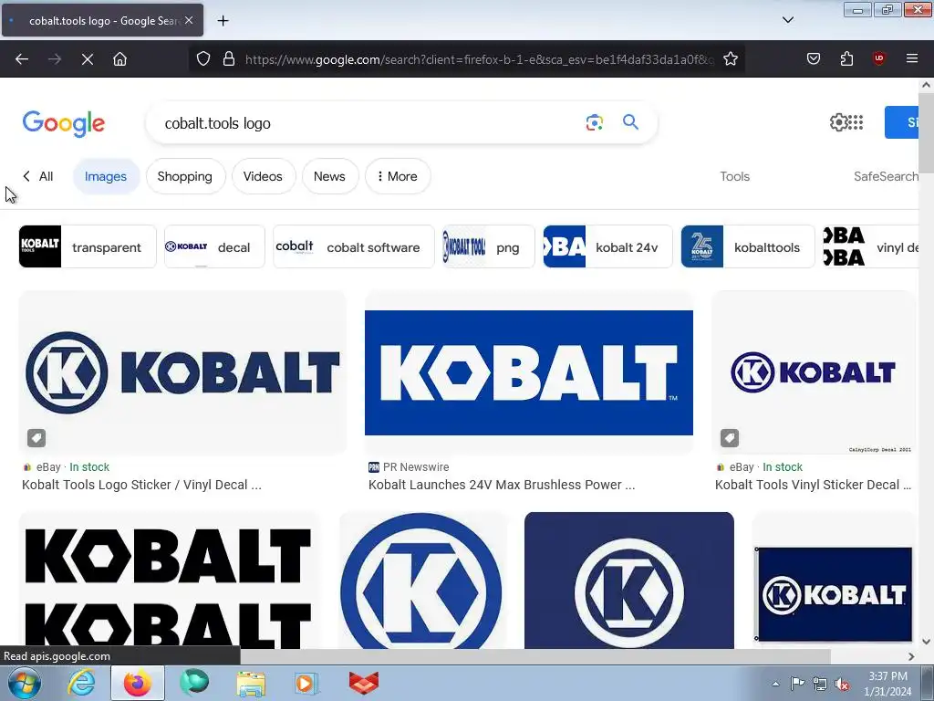This screenshot has height=701, width=934.
Task: Open the black double KOBALT text image
Action: click(x=169, y=580)
